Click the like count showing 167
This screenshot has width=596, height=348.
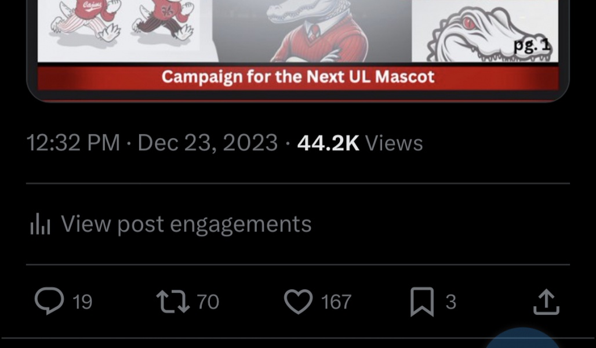point(336,302)
